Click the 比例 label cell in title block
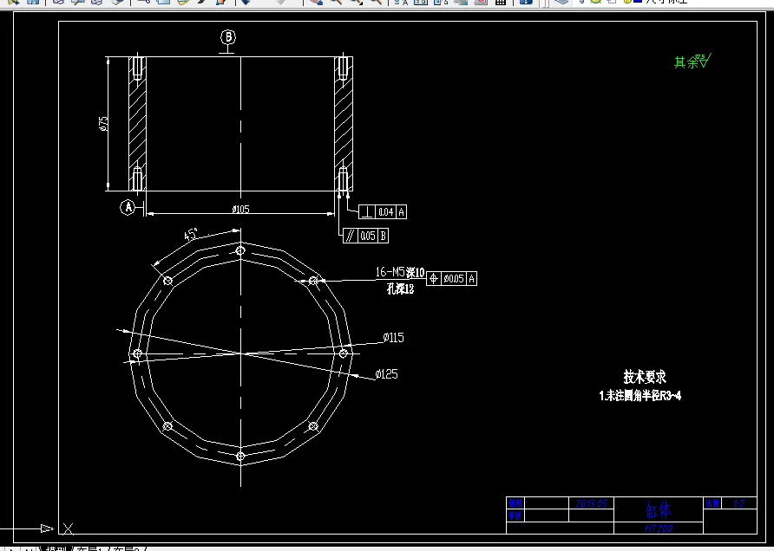 point(712,503)
